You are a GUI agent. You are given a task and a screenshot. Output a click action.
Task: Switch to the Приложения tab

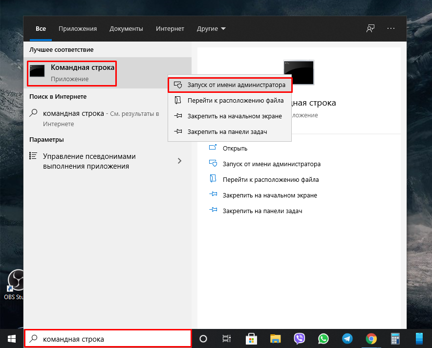78,29
